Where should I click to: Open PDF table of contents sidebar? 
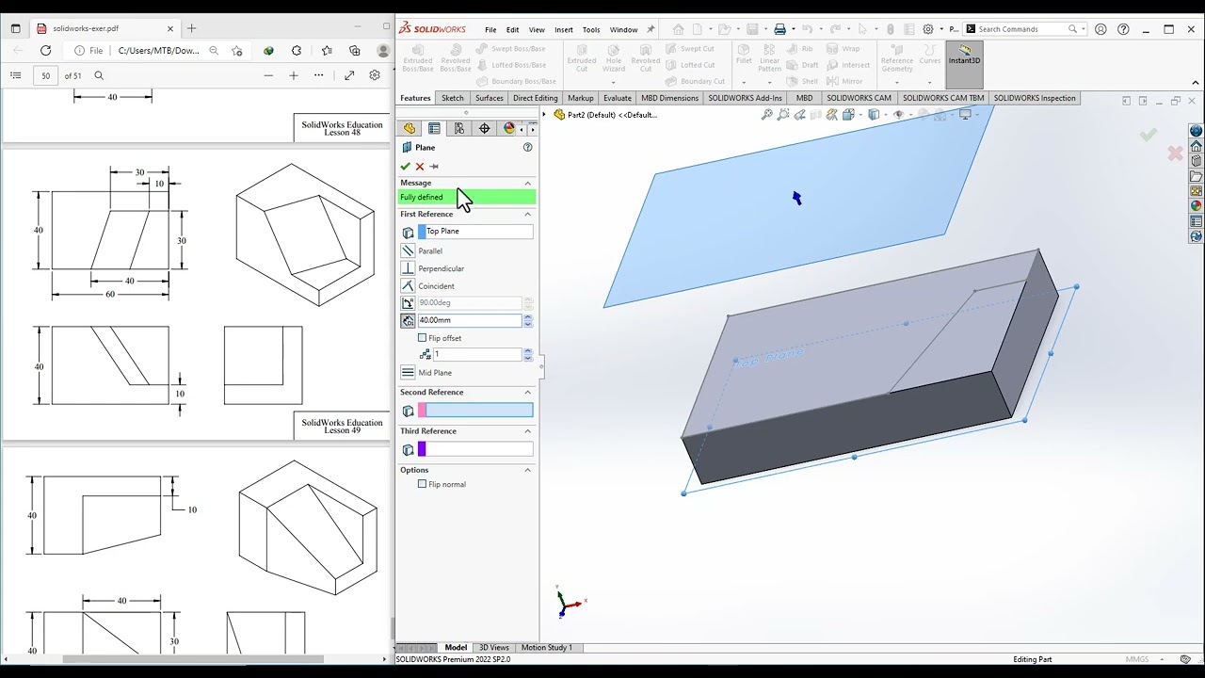15,75
